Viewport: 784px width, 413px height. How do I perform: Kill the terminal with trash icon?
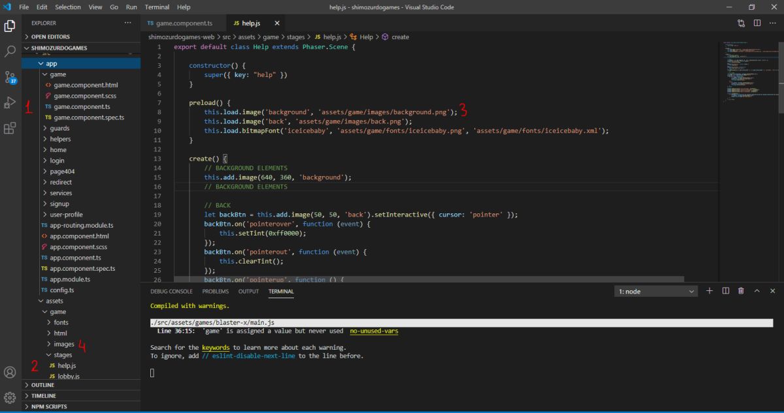tap(741, 291)
